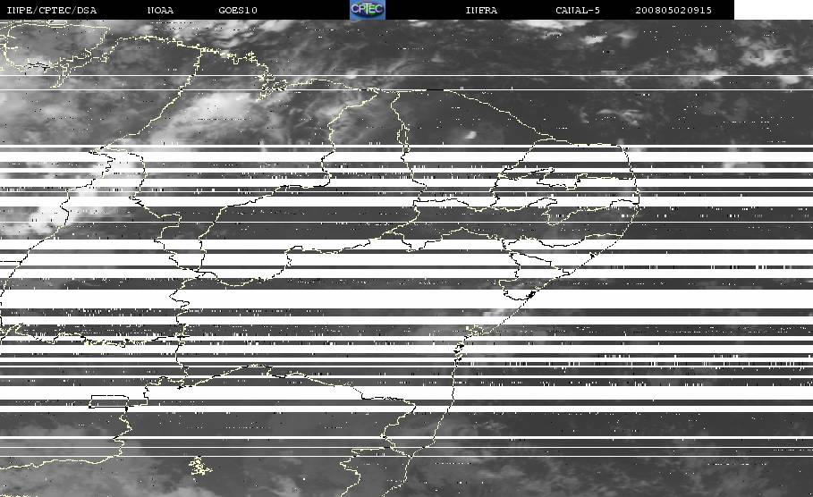Click the GOES10 satellite label
This screenshot has width=813, height=497.
point(238,10)
